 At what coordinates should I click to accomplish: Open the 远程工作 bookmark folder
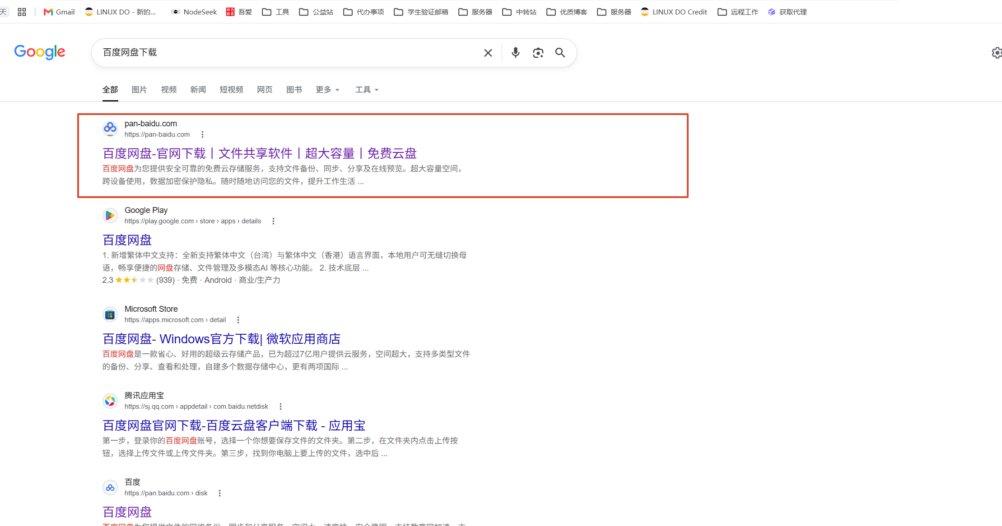point(738,12)
